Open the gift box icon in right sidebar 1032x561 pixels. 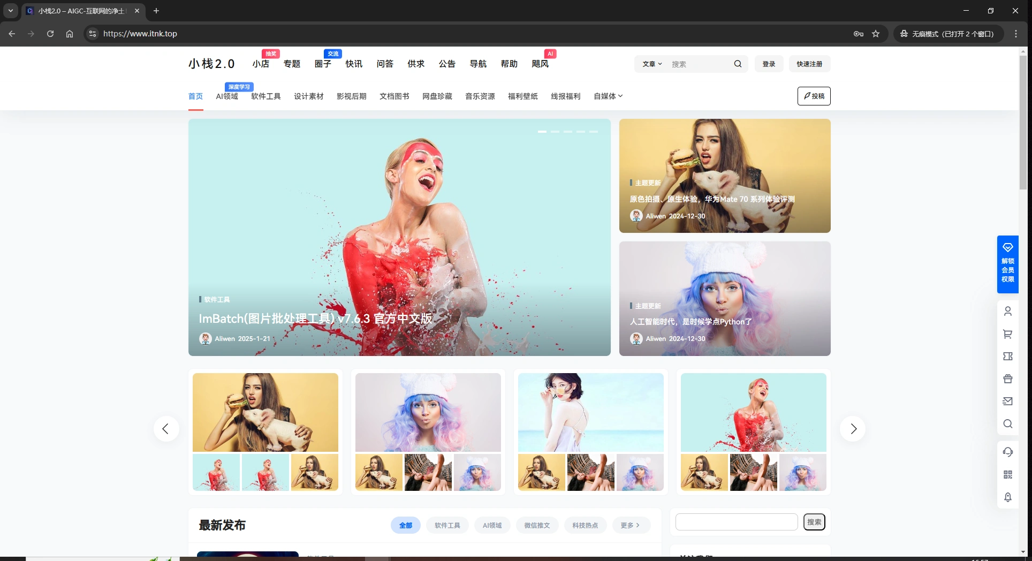[1007, 378]
